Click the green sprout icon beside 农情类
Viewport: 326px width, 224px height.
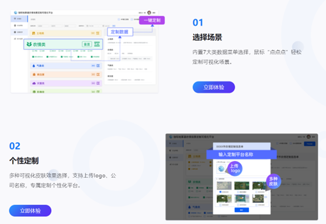29,44
